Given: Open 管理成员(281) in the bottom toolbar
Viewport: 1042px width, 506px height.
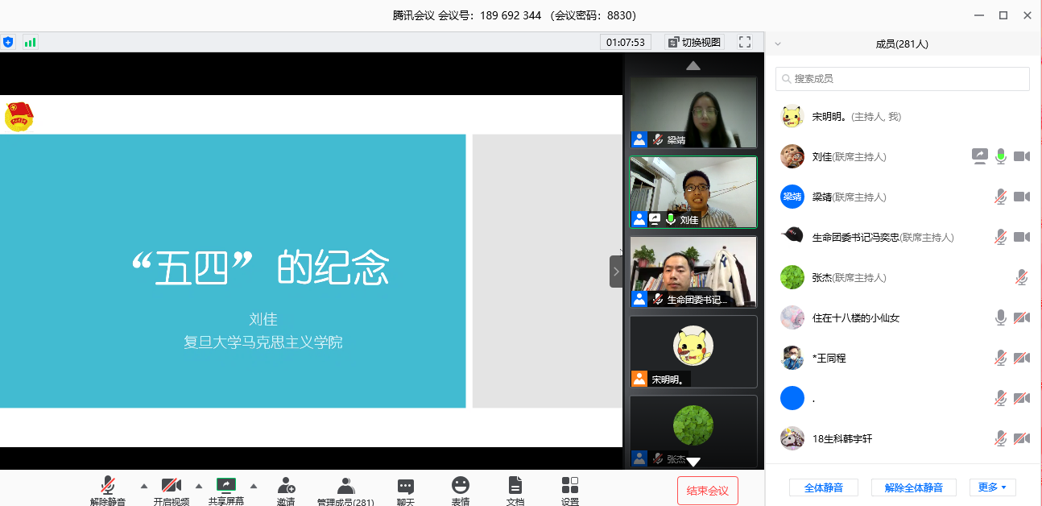Looking at the screenshot, I should pyautogui.click(x=345, y=488).
